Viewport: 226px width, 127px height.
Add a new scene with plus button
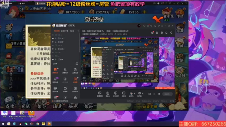coord(78,31)
